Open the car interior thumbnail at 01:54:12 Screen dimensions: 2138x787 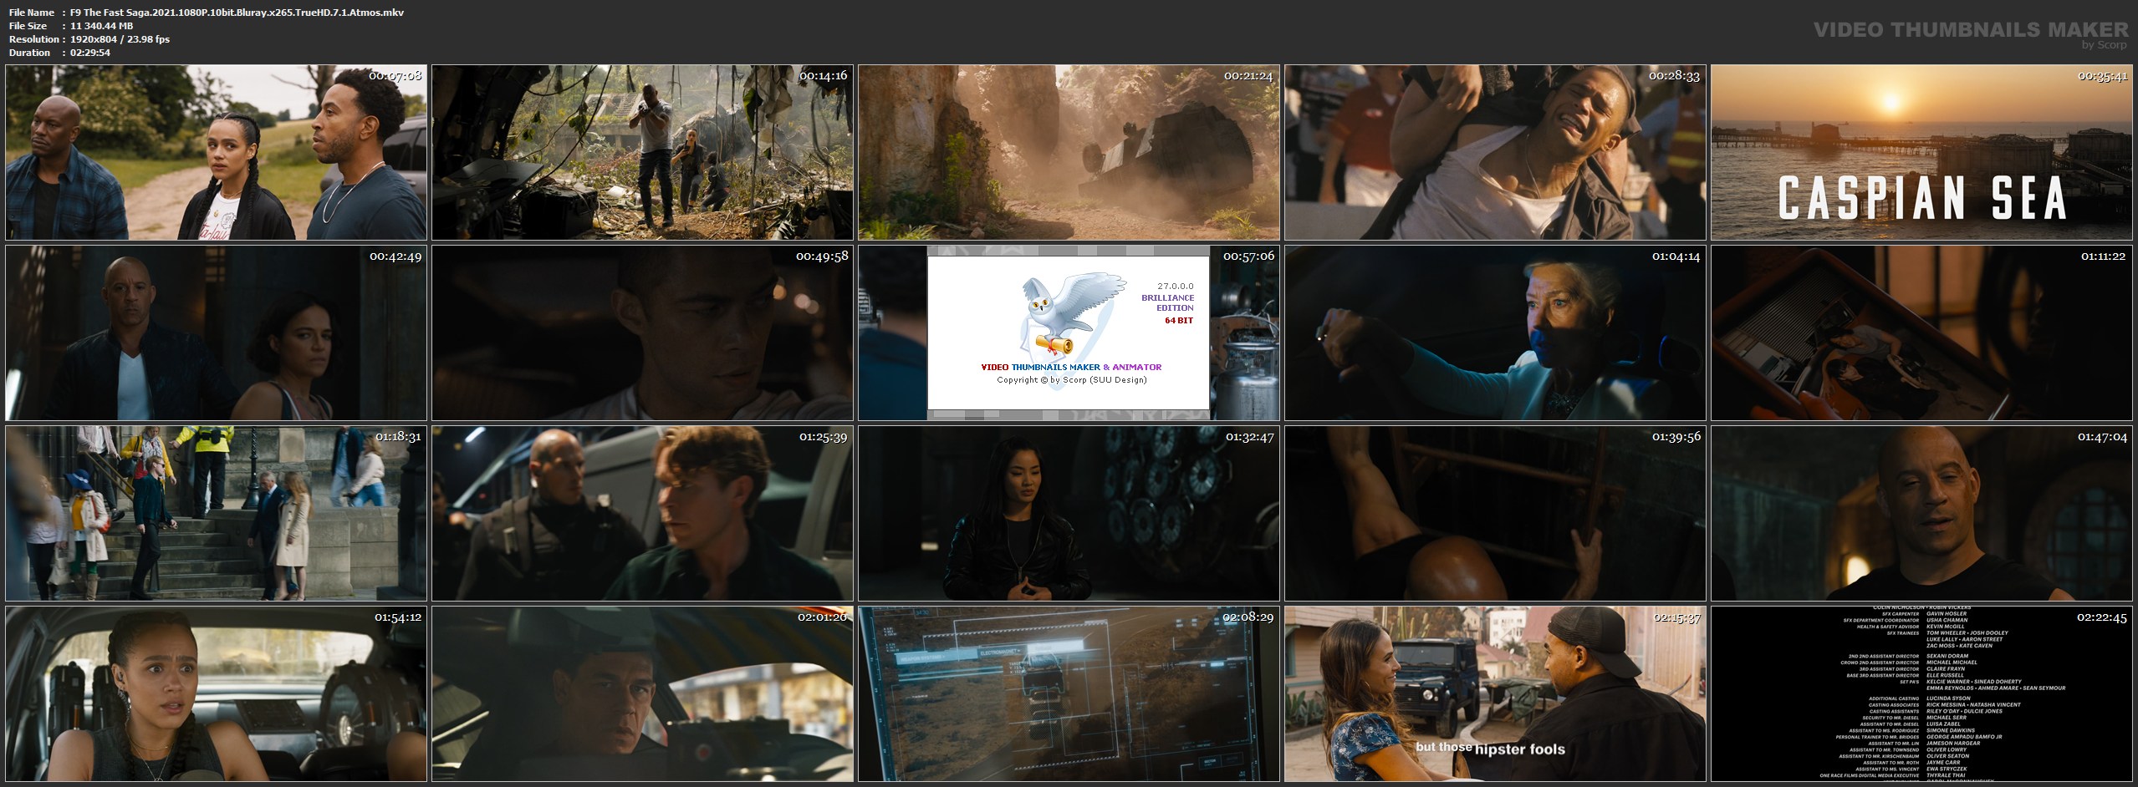pyautogui.click(x=216, y=693)
